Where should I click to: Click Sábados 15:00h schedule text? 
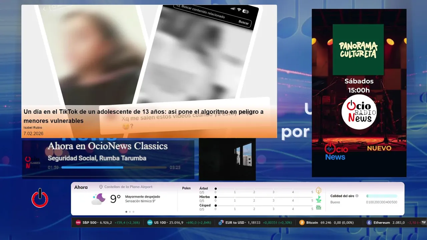(x=359, y=86)
